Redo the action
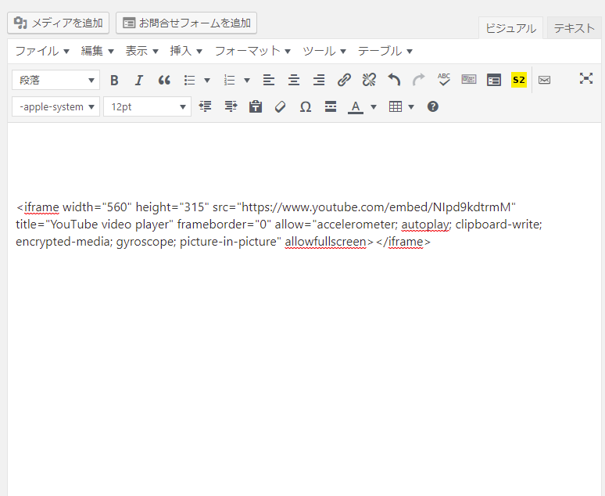Image resolution: width=605 pixels, height=496 pixels. pyautogui.click(x=419, y=81)
